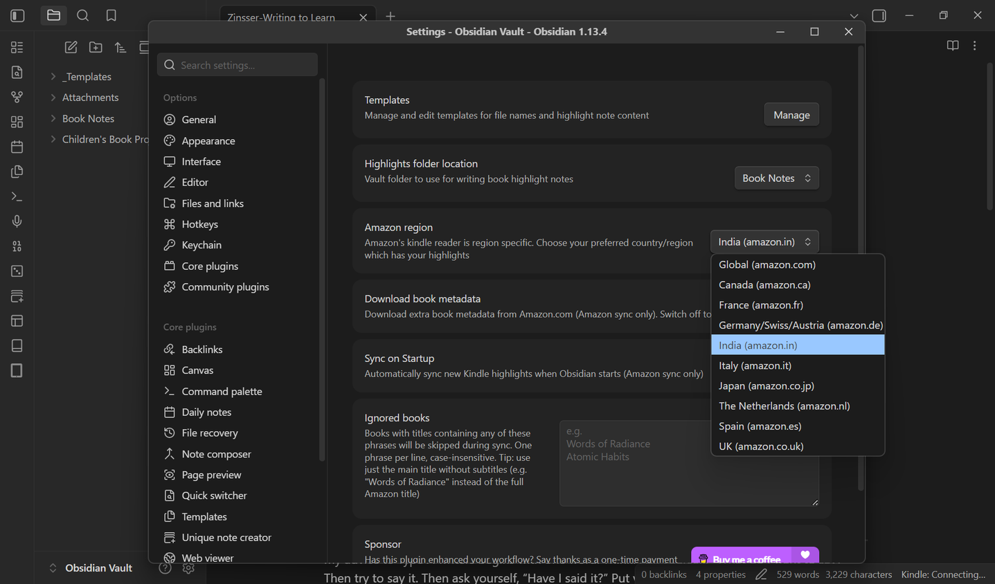Click the new folder icon

coord(96,47)
